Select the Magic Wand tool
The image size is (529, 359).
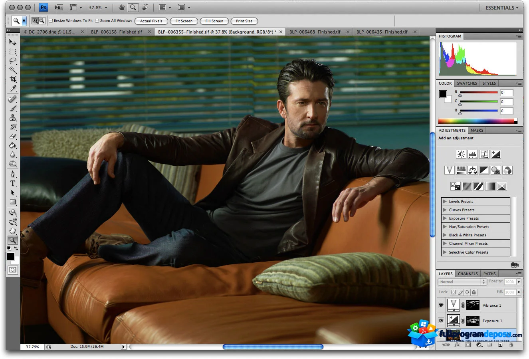[13, 70]
